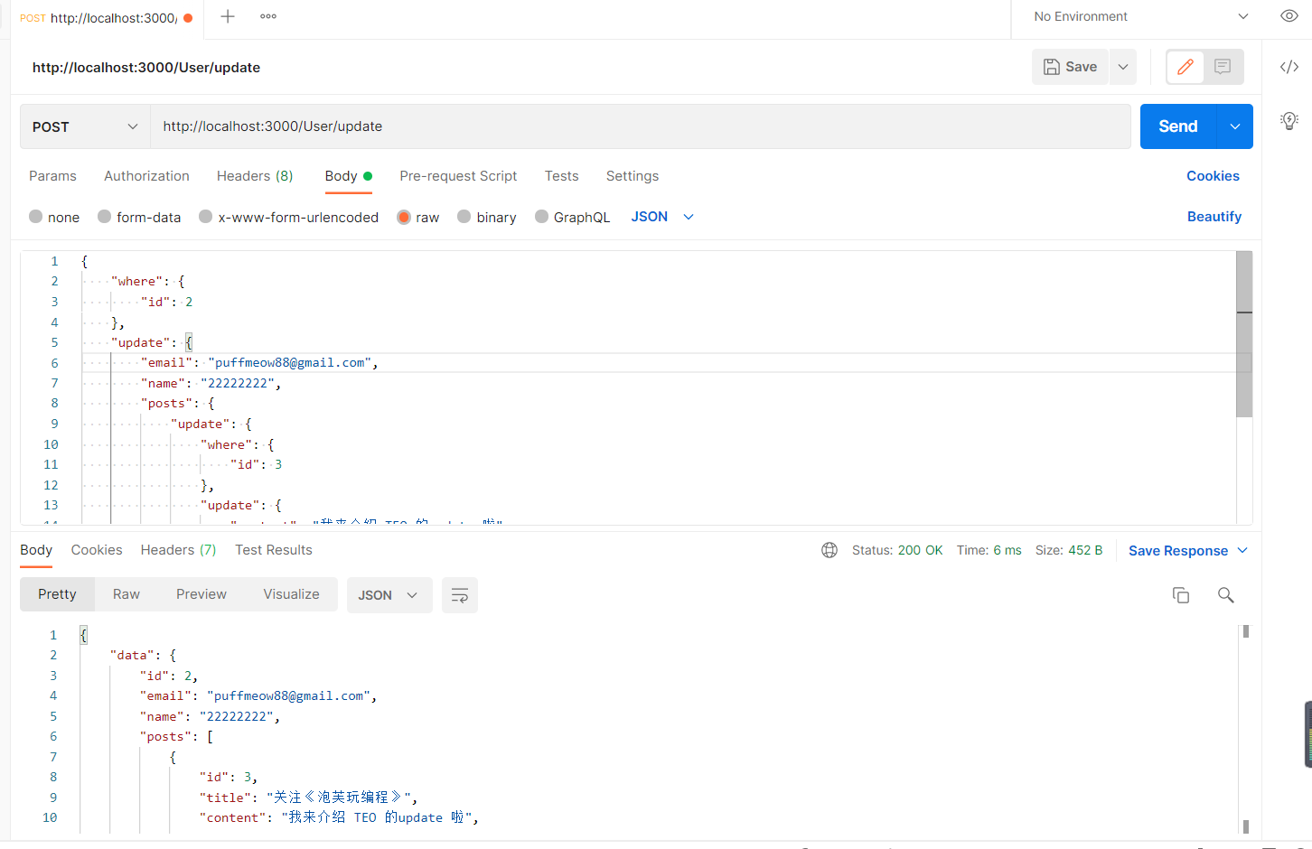Expand the Send options arrow
Viewport: 1312px width, 849px height.
(1235, 126)
